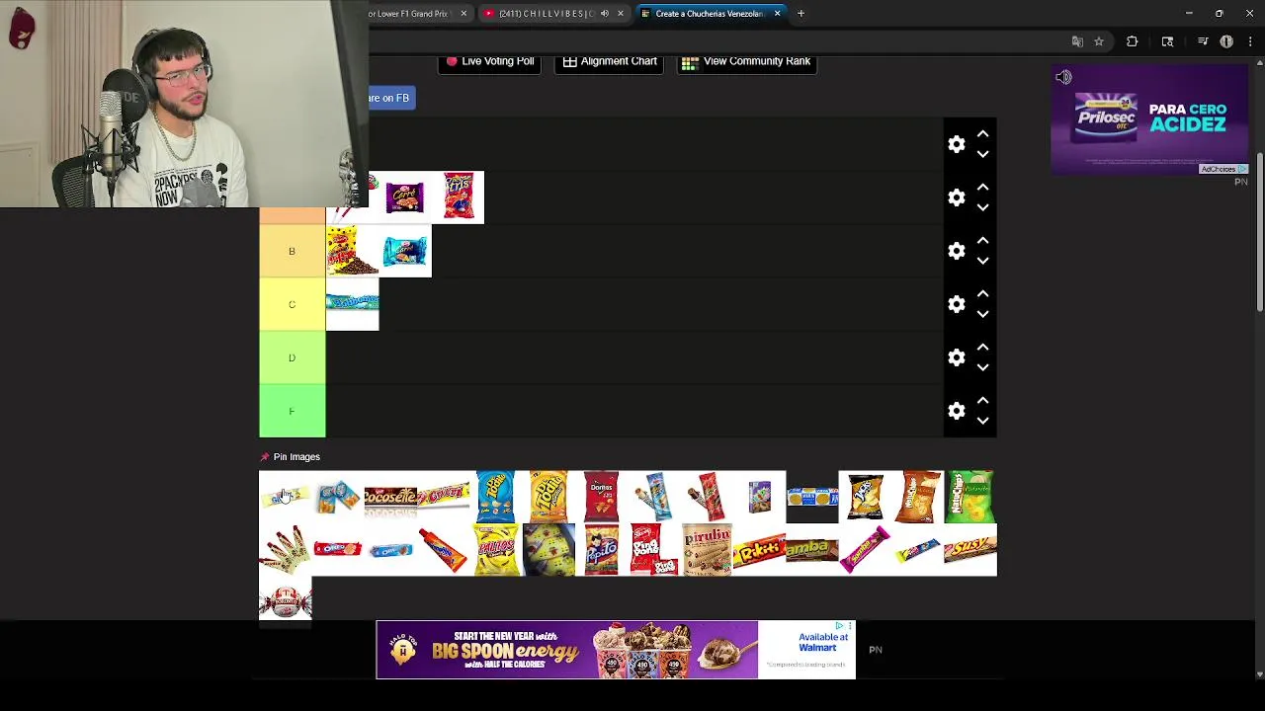Bookmark this page with the star icon
This screenshot has height=711, width=1265.
[x=1098, y=41]
